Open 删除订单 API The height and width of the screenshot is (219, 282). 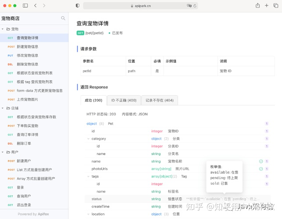pyautogui.click(x=34, y=144)
